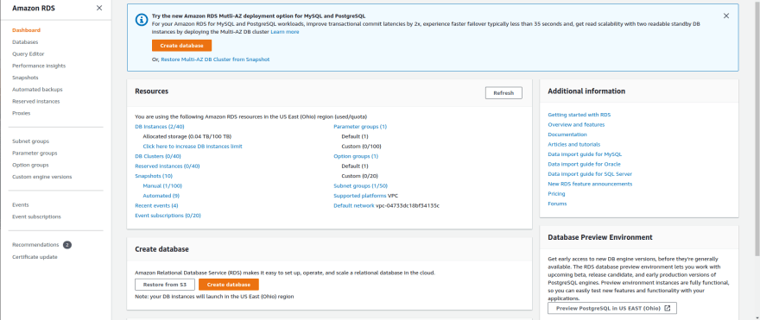Open Dashboard in the sidebar
Viewport: 760px width, 320px height.
pos(26,30)
